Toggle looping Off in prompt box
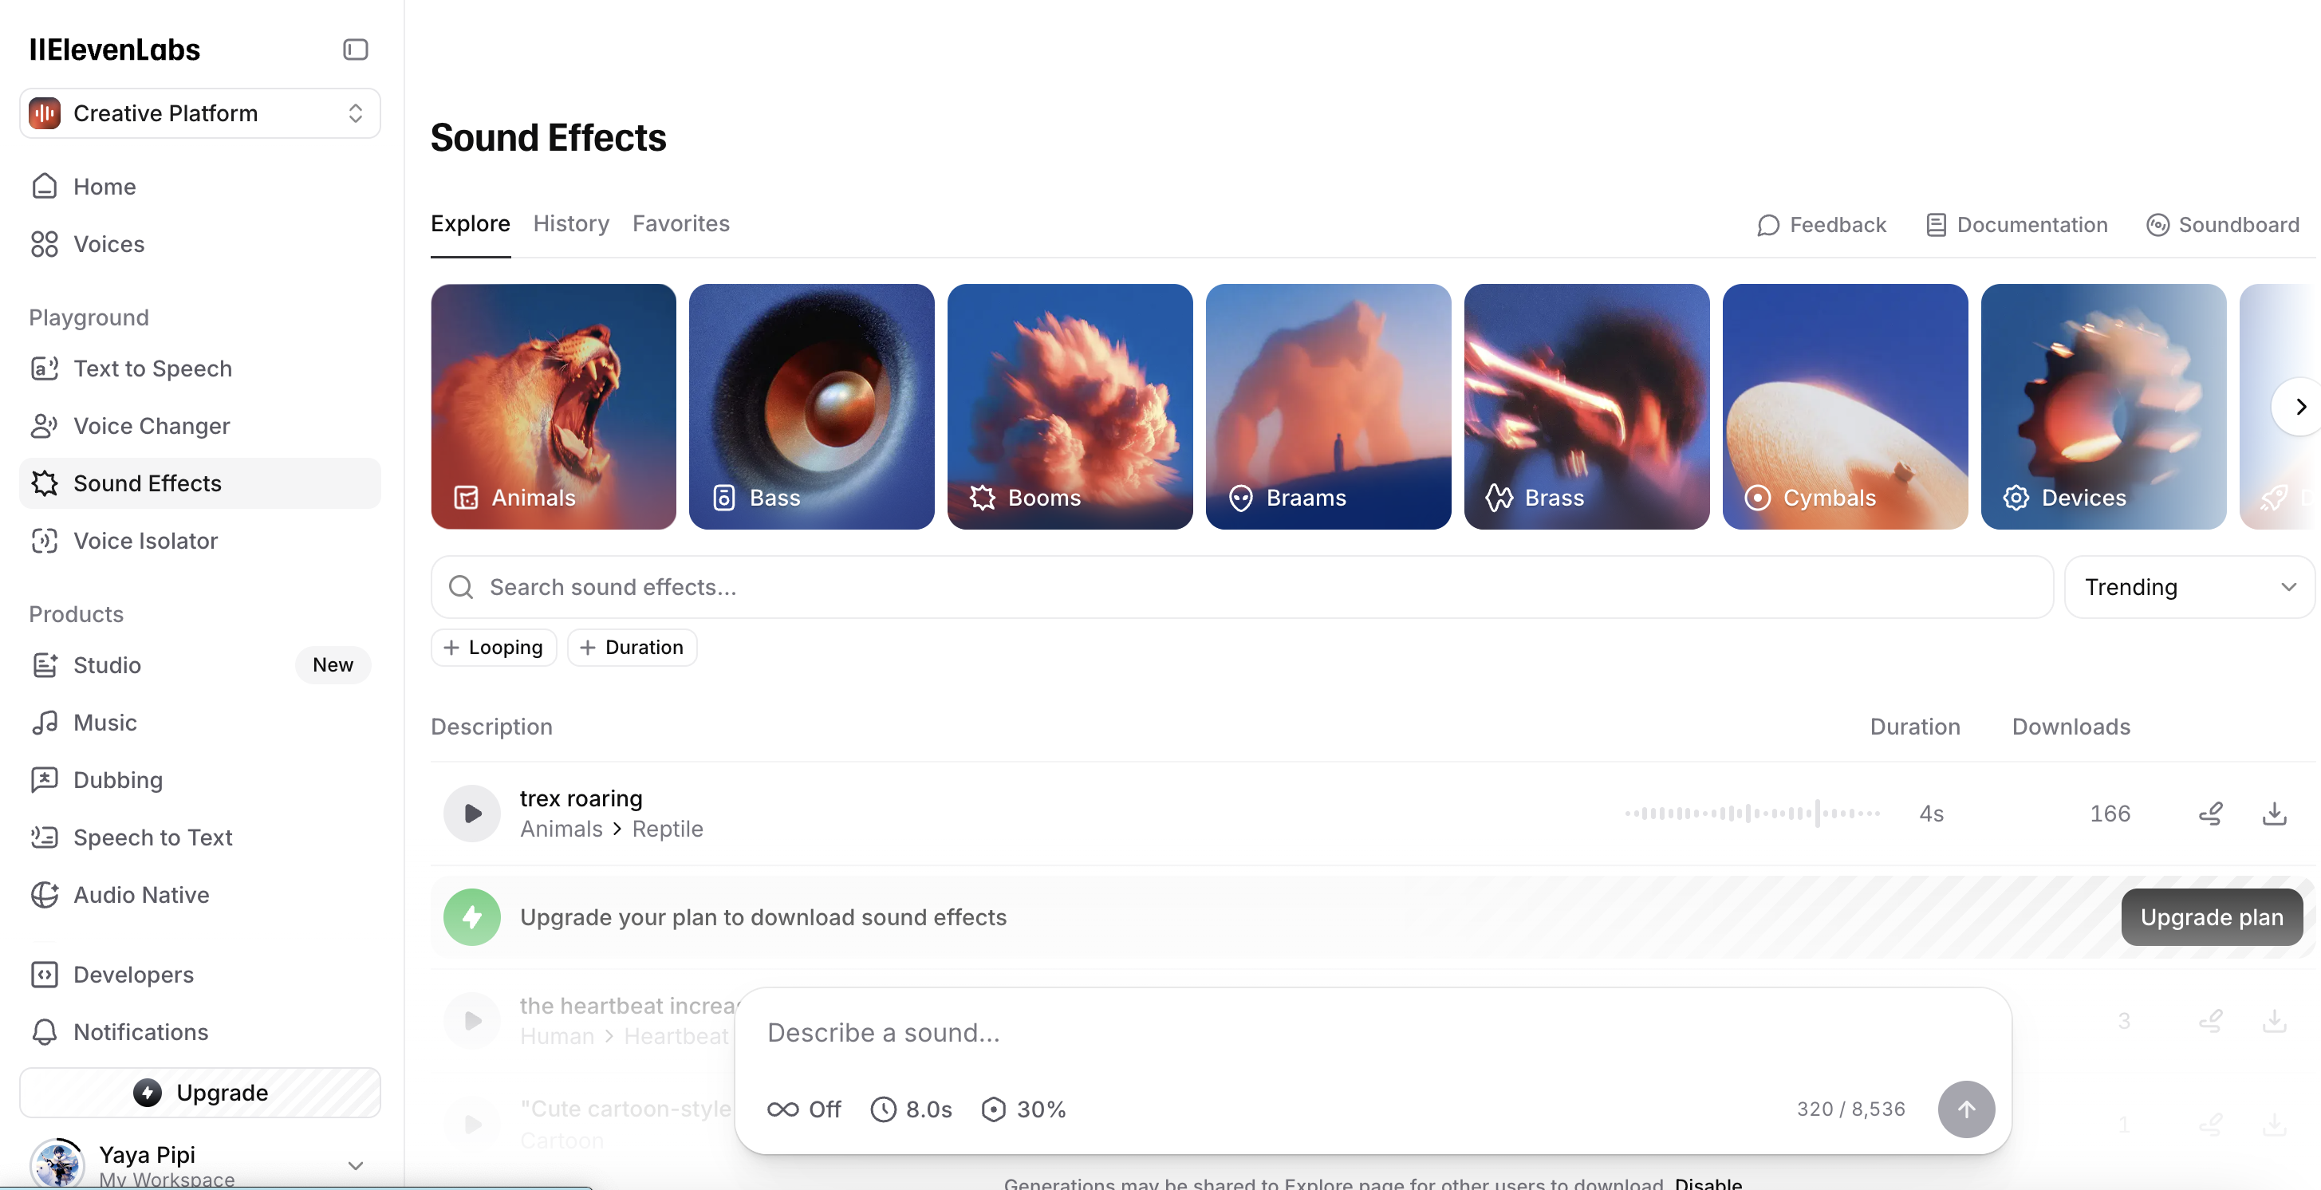The height and width of the screenshot is (1190, 2321). [x=804, y=1109]
